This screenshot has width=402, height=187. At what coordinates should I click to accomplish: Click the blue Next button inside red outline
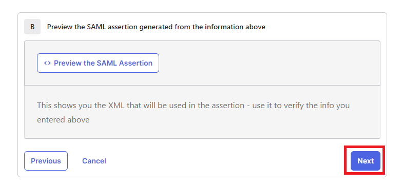click(366, 161)
